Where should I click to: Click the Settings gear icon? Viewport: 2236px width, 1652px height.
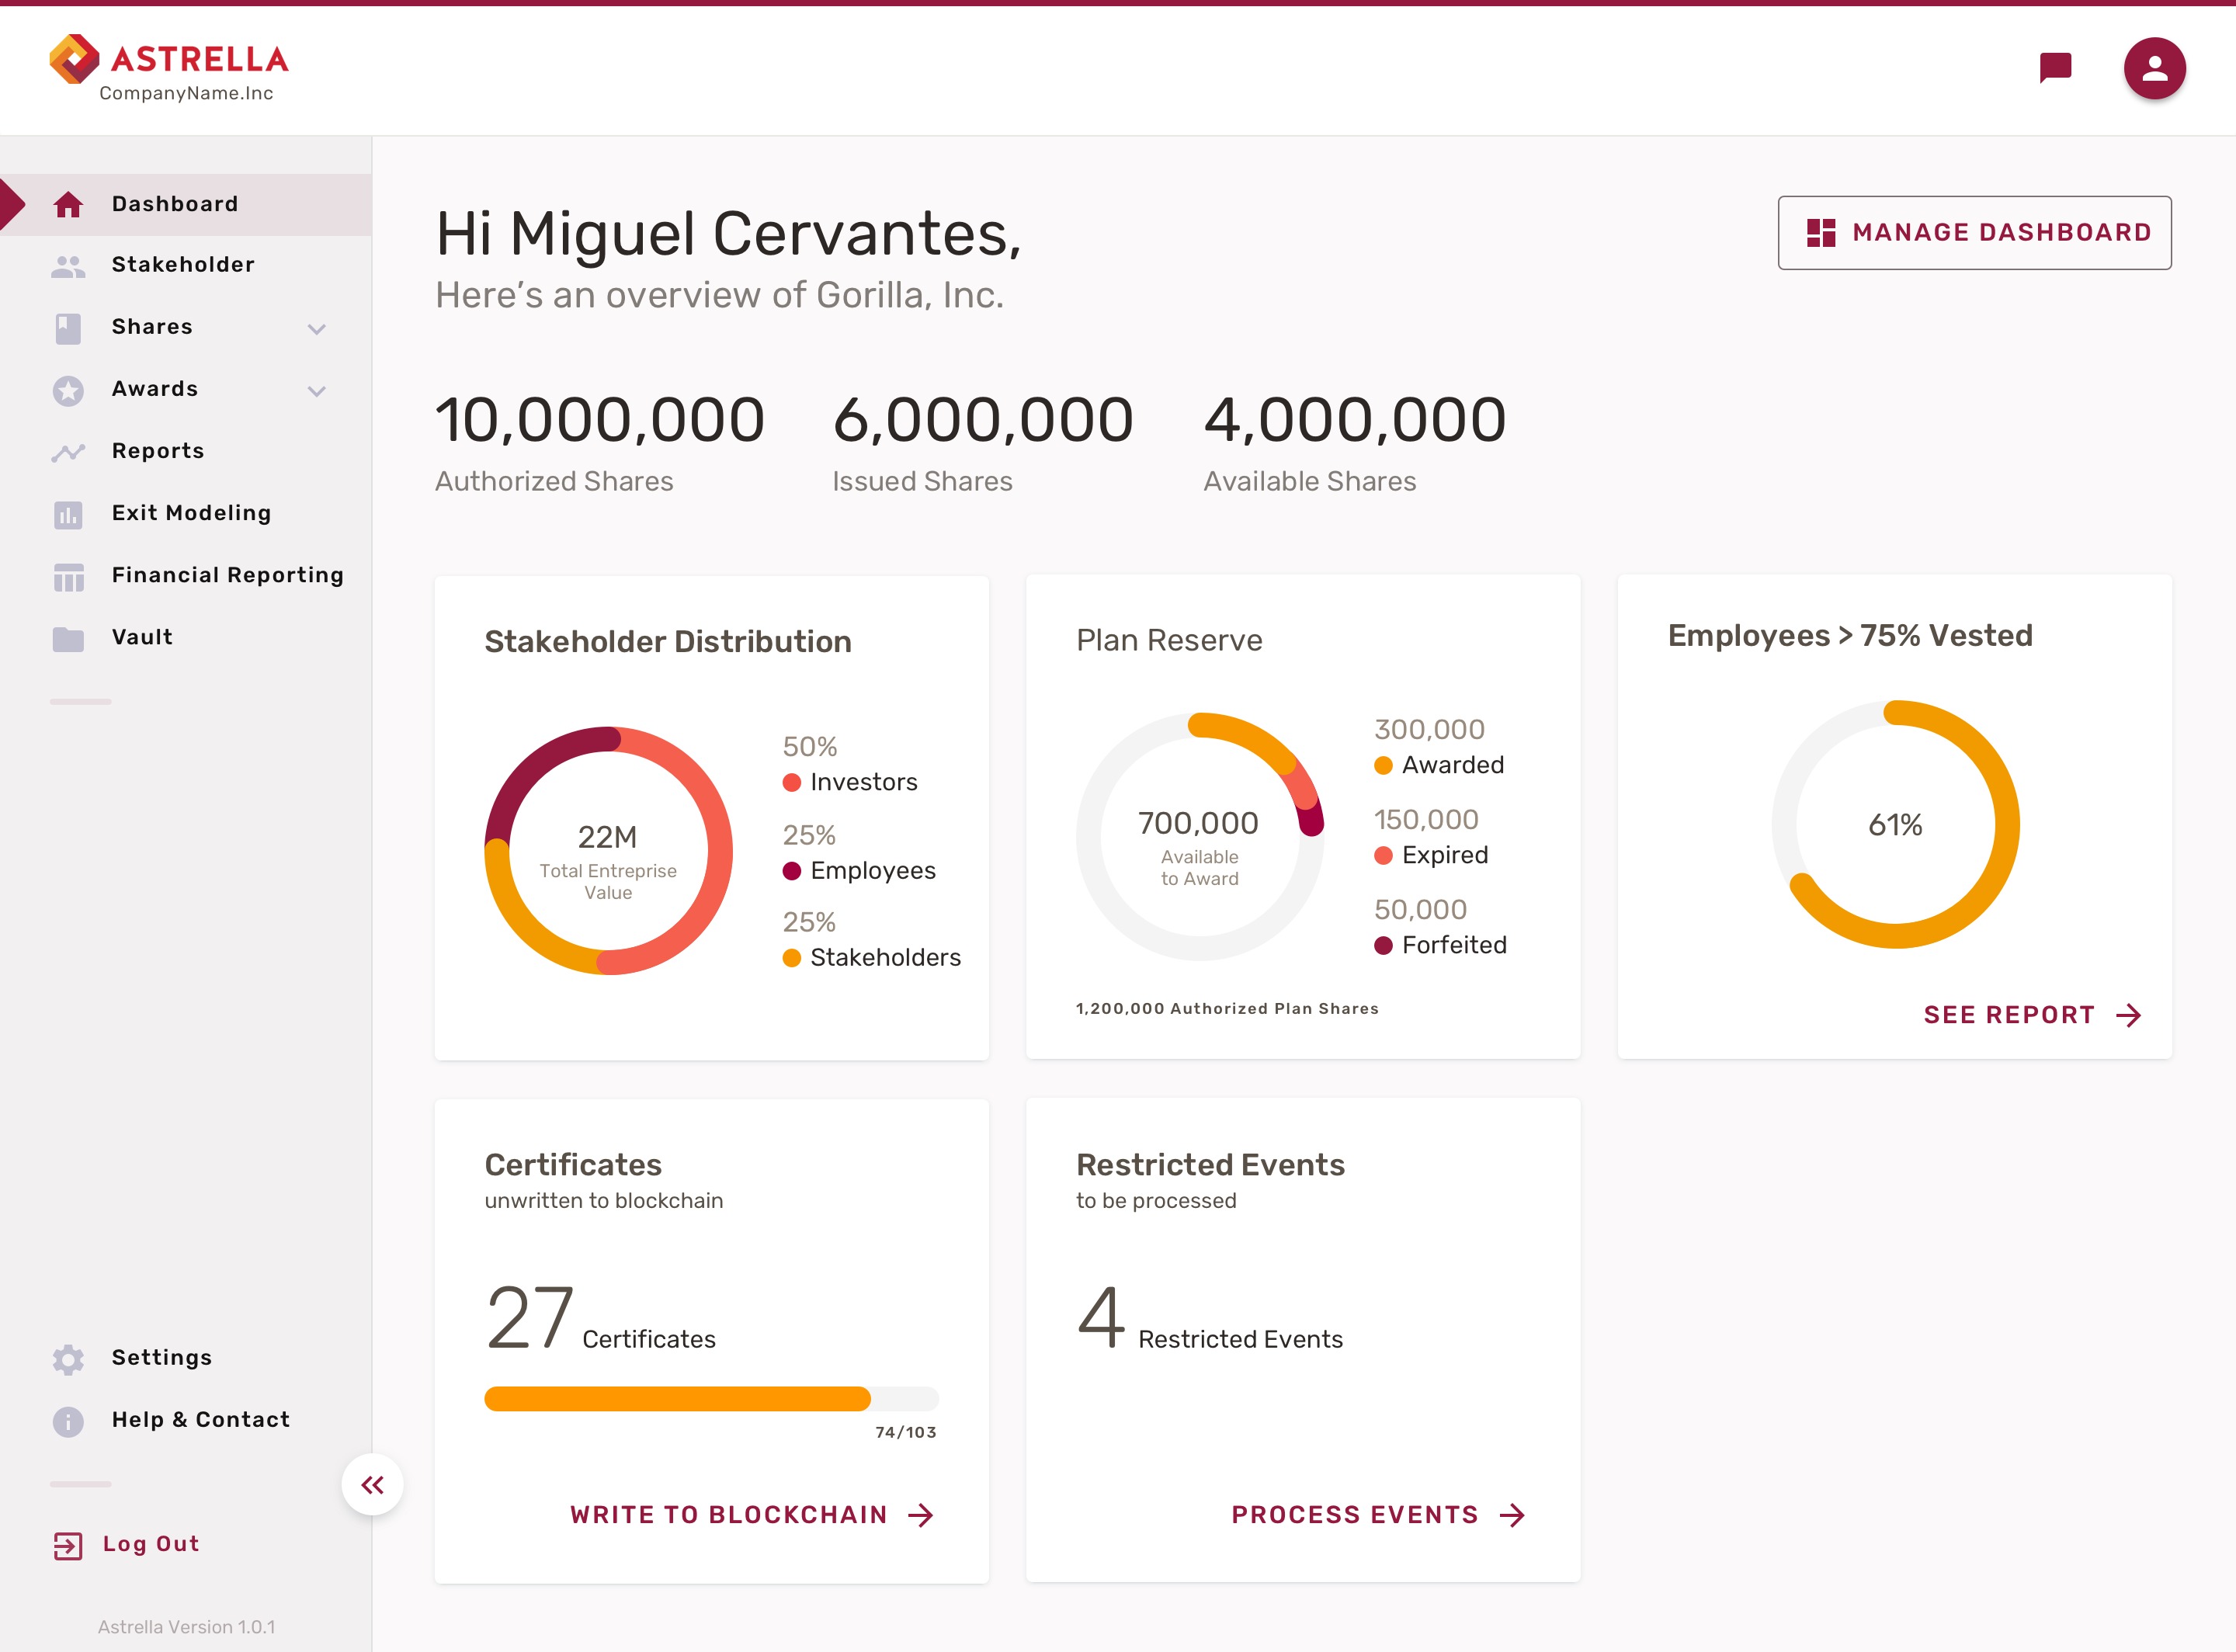(68, 1359)
